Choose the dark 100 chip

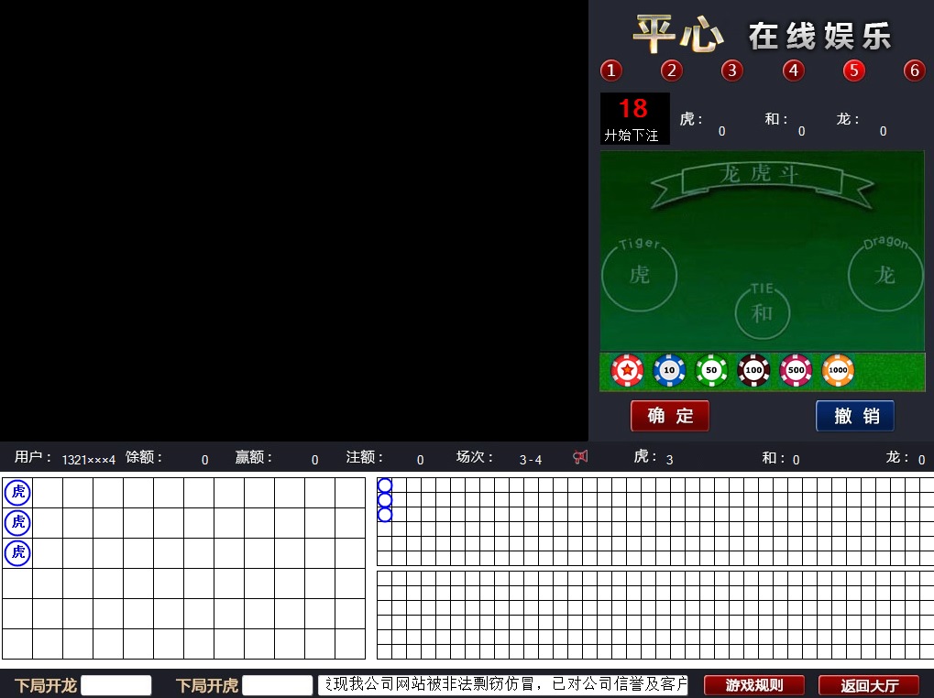(753, 370)
